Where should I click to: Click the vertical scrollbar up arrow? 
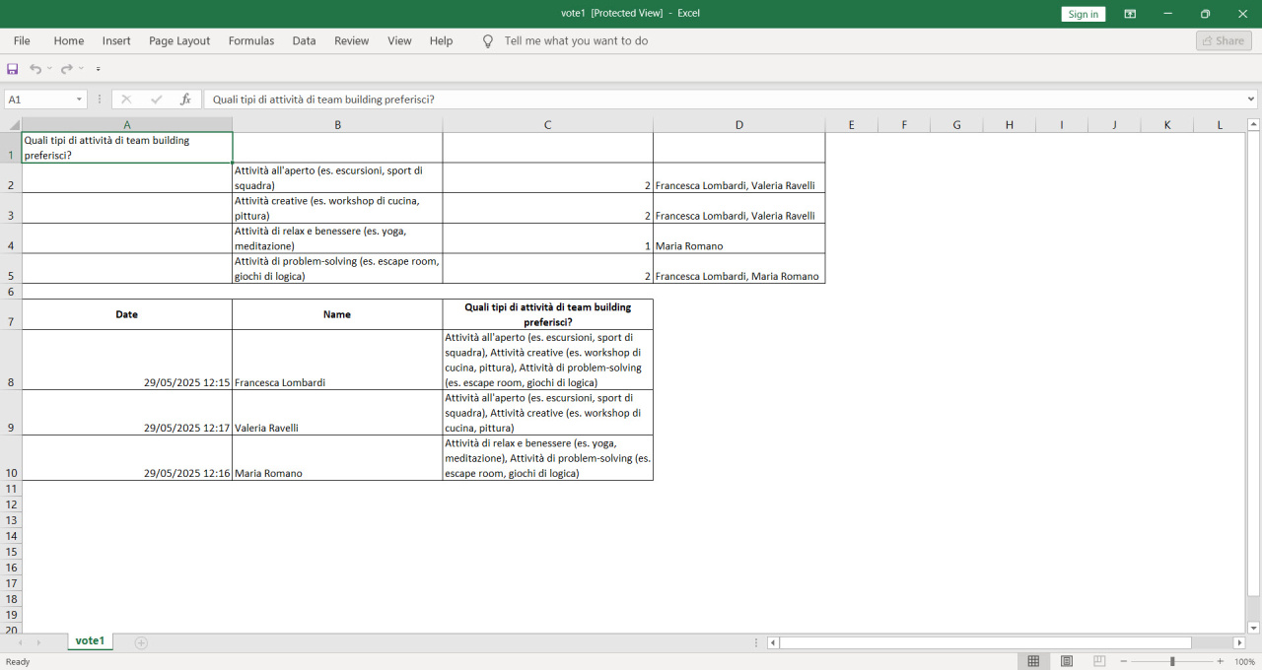[x=1253, y=125]
